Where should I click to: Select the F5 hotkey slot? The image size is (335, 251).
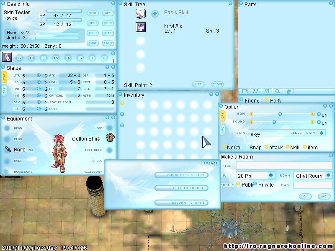click(x=56, y=58)
